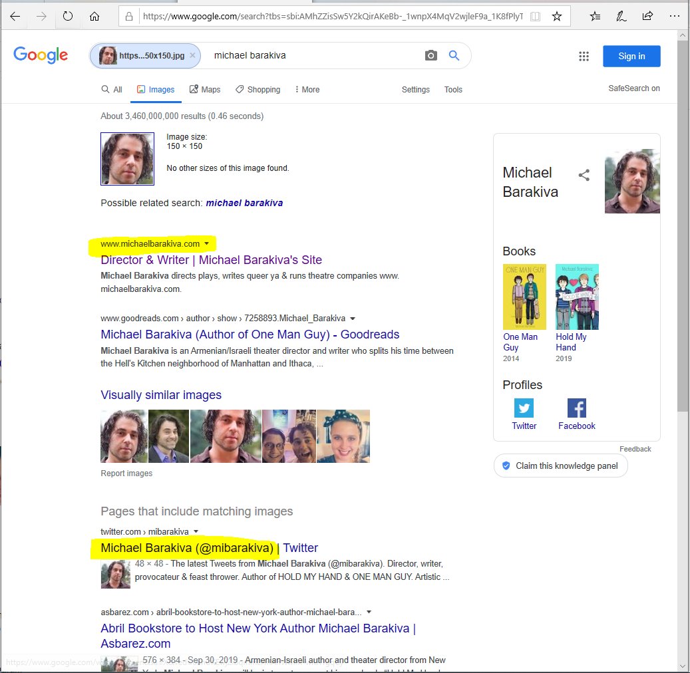Open the Facebook profile icon
The height and width of the screenshot is (673, 690).
pyautogui.click(x=576, y=408)
